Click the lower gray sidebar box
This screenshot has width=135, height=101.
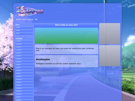(109, 56)
